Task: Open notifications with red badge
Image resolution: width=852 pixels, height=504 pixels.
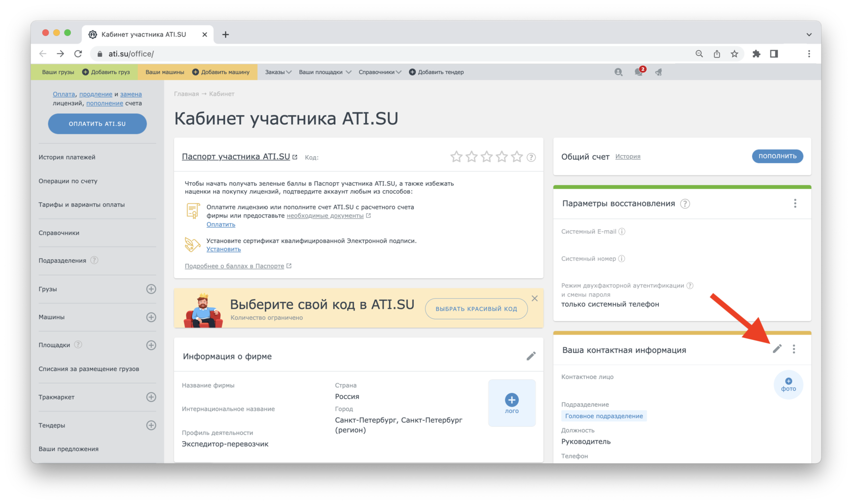Action: click(639, 71)
